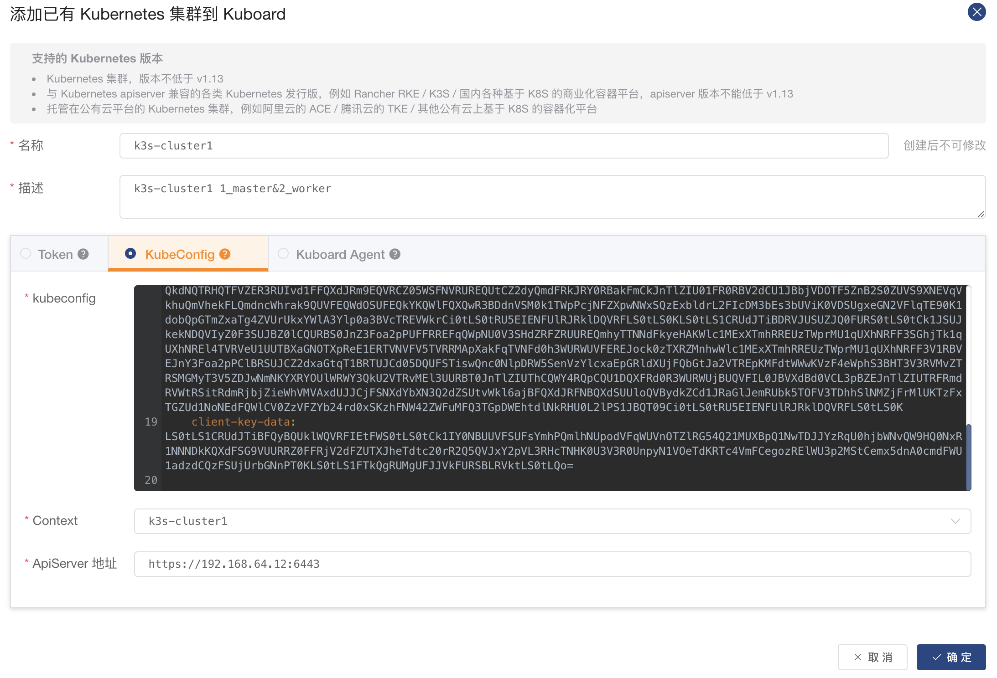Click the 描述 textarea resize handle

point(981,214)
